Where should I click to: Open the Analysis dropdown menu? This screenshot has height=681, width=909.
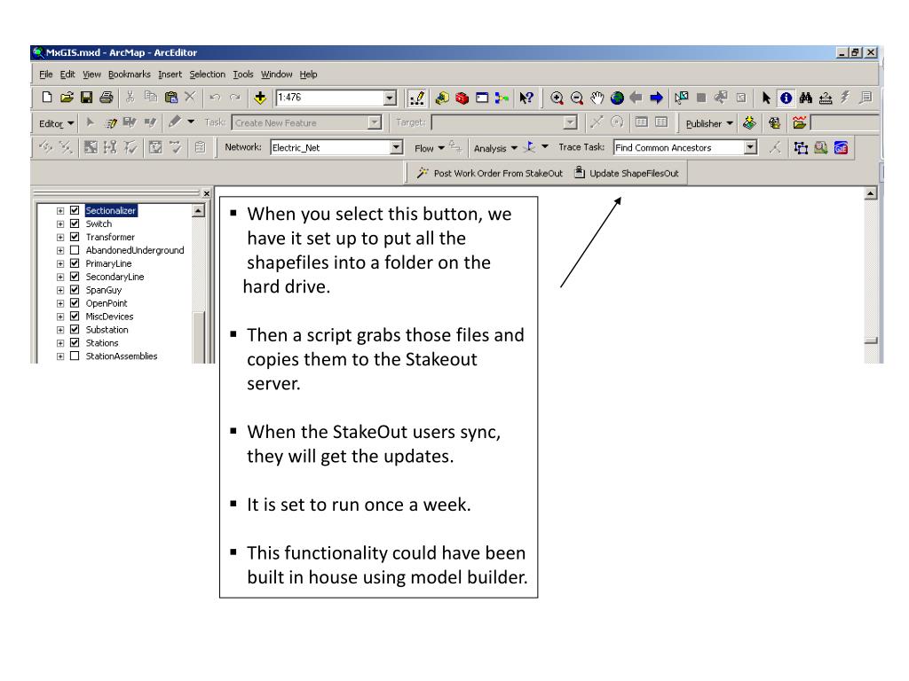click(495, 148)
